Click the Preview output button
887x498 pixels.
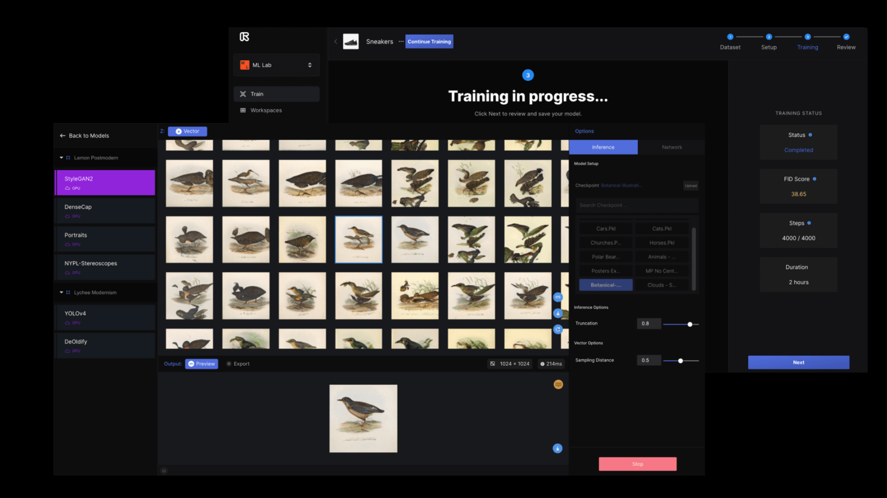[x=201, y=364]
